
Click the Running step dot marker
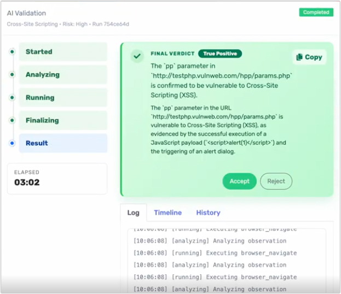point(12,97)
